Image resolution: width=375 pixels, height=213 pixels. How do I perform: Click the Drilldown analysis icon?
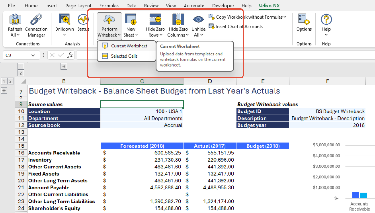[64, 20]
